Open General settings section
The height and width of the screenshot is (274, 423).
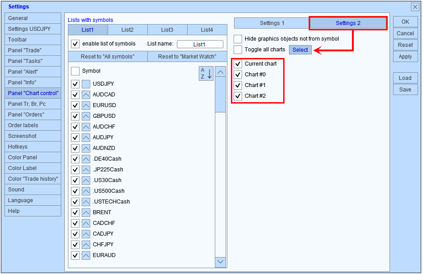pos(33,18)
